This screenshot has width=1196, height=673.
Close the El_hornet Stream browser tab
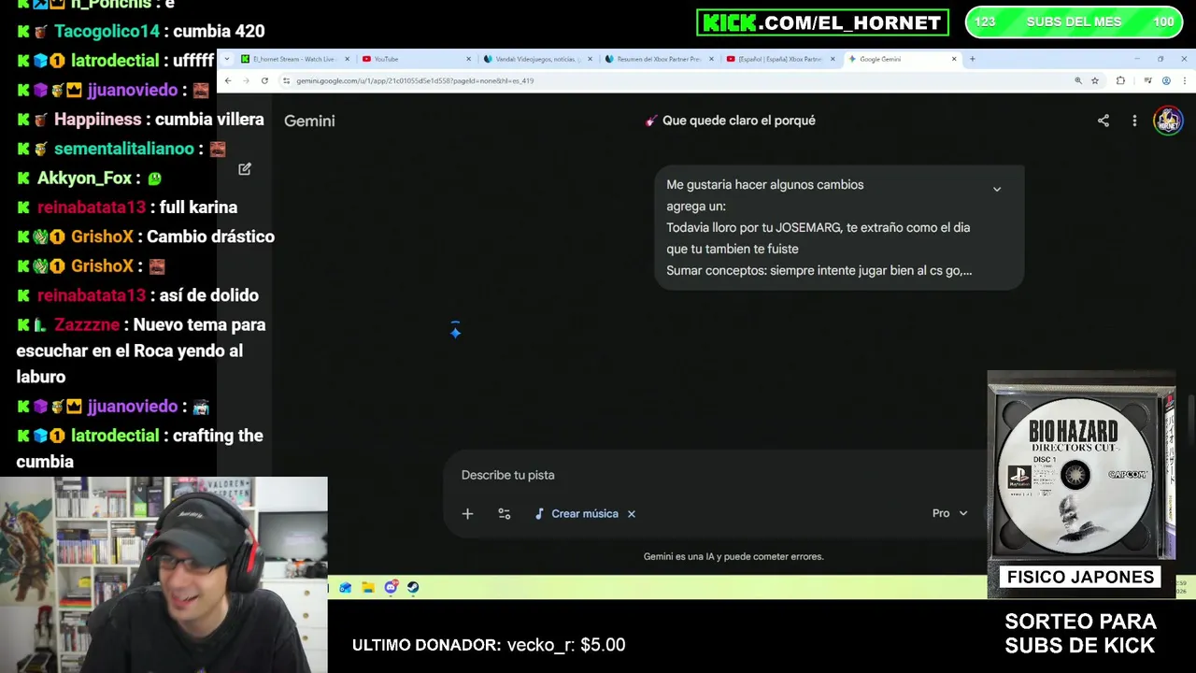348,59
